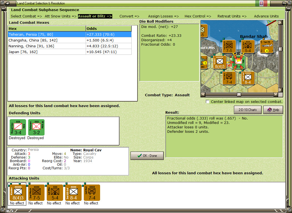Screen dimensions: 292x213
Task: Click the Assign Losses subphase step
Action: (163, 16)
